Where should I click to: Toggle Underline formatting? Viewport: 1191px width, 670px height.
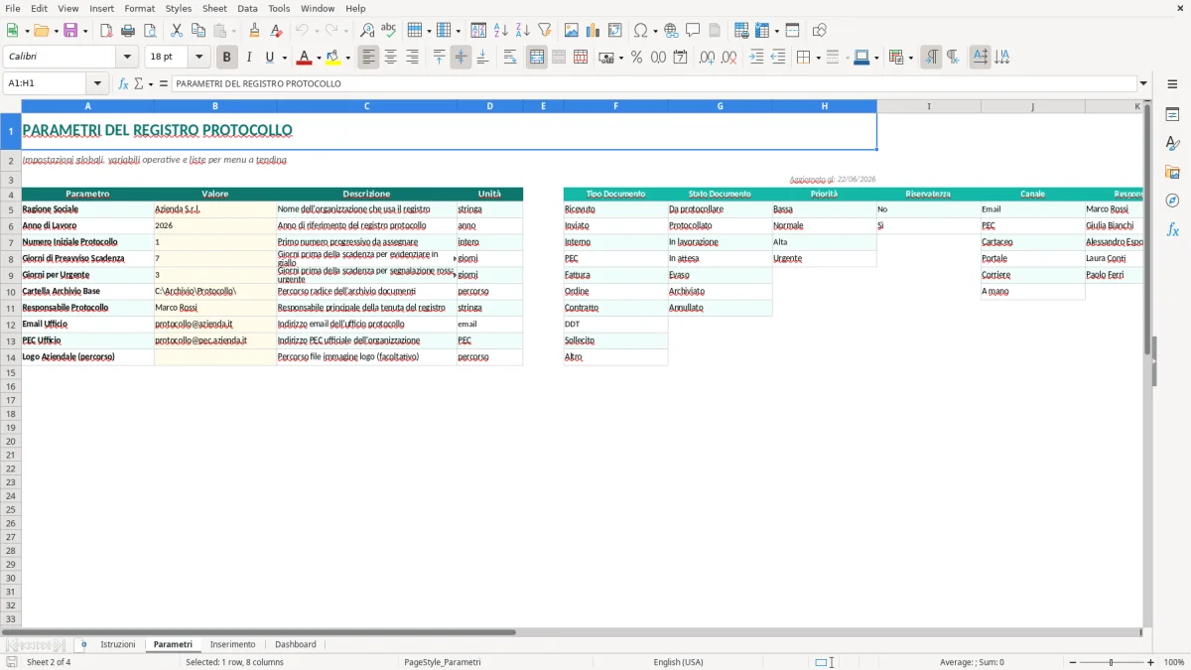pos(269,58)
